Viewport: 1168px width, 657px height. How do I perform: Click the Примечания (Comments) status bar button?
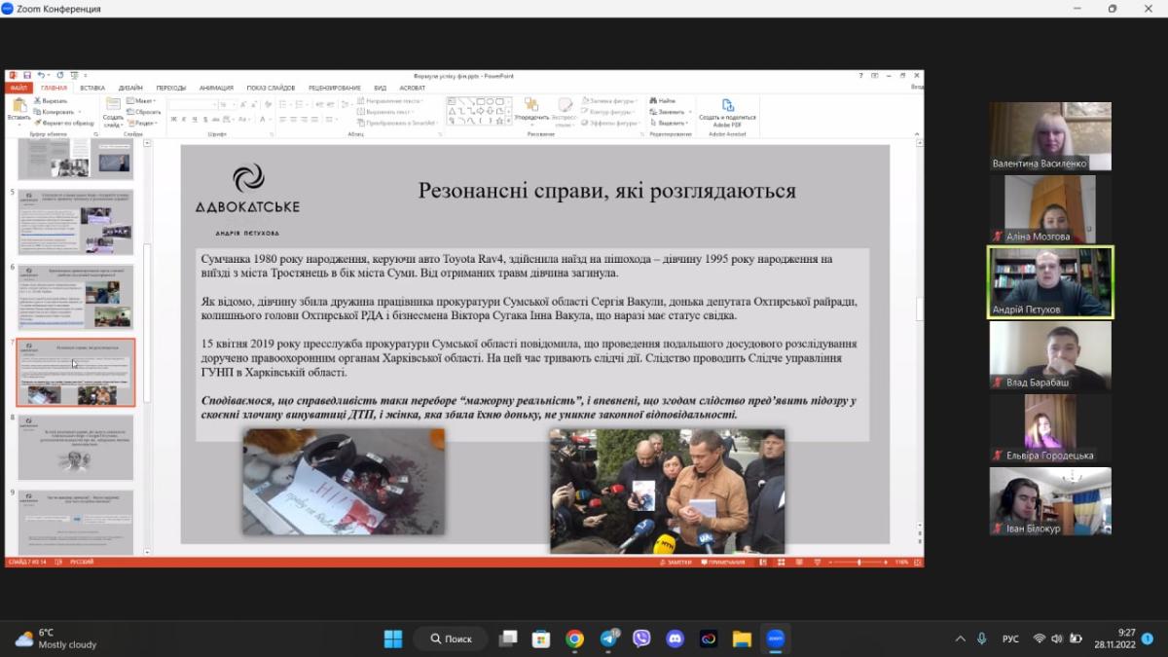point(722,562)
